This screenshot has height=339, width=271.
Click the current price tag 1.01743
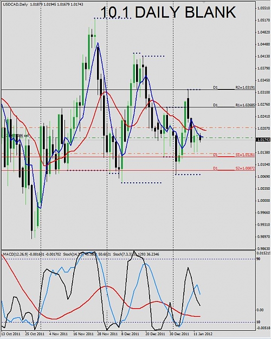click(x=263, y=140)
